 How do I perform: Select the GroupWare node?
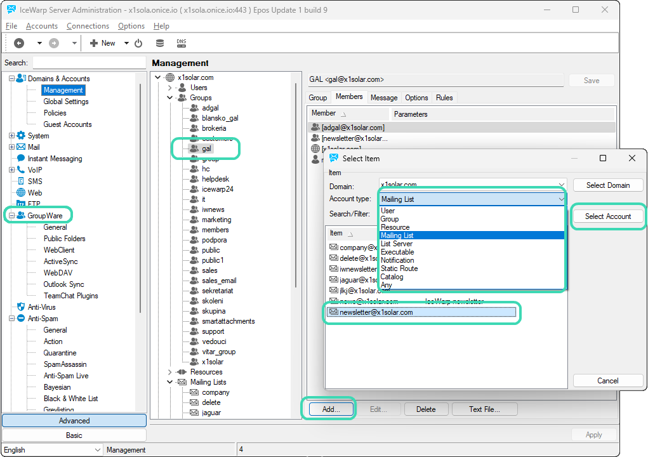pyautogui.click(x=40, y=216)
